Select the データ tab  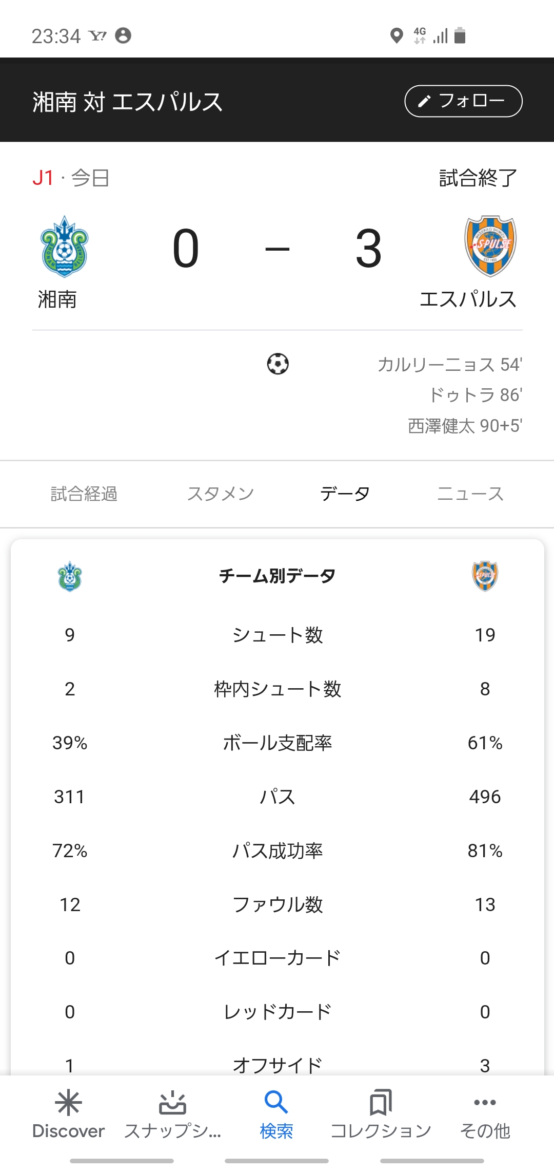[345, 494]
